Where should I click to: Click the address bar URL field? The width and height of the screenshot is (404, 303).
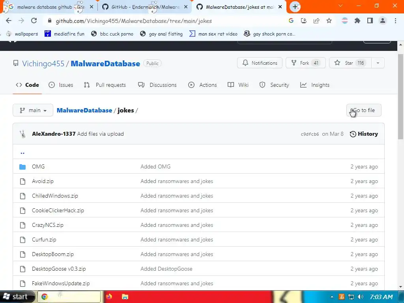tap(165, 21)
